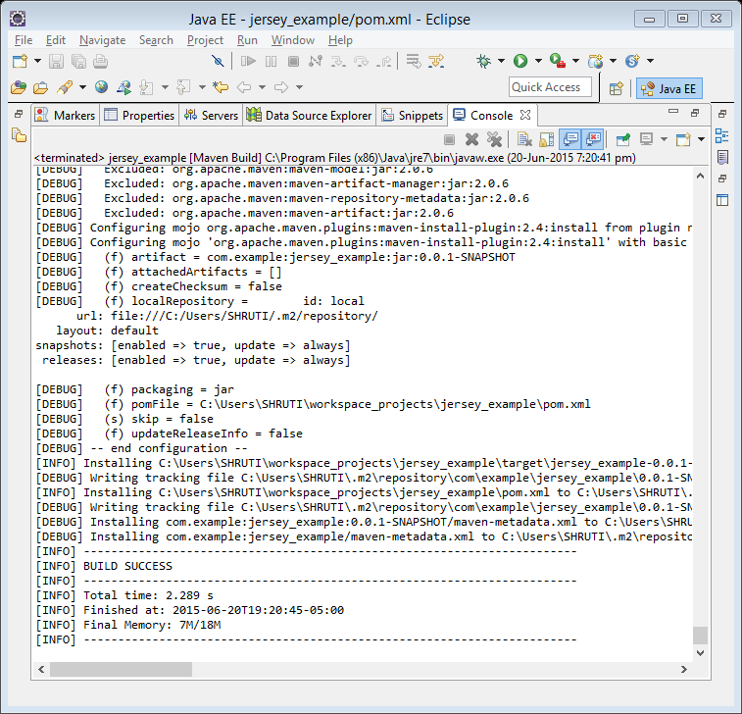
Task: Click the Display Selected Console icon
Action: click(x=646, y=139)
